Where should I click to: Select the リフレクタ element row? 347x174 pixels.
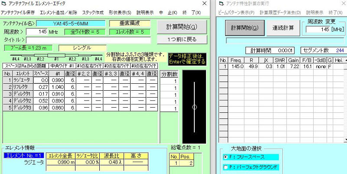click(23, 87)
